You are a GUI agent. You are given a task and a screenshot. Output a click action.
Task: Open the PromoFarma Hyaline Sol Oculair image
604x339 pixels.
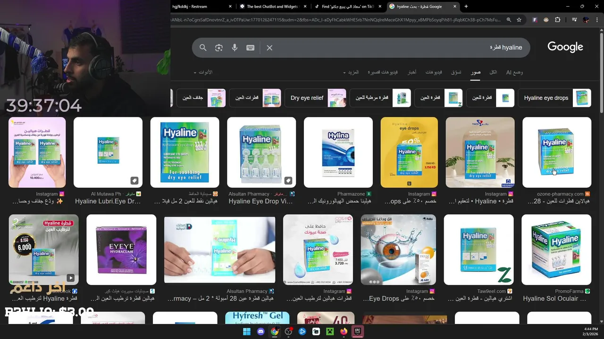click(x=556, y=250)
